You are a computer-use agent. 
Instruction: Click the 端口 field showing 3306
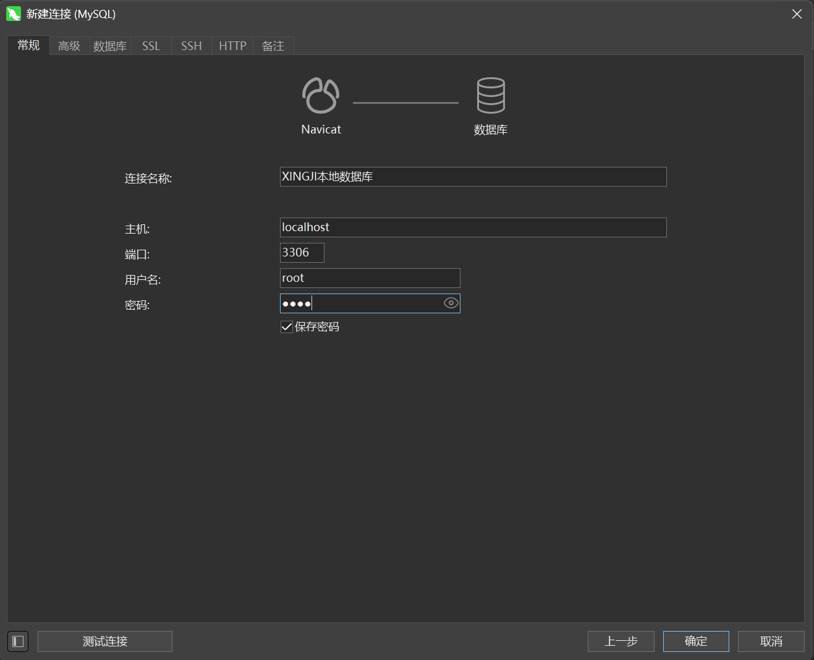302,253
